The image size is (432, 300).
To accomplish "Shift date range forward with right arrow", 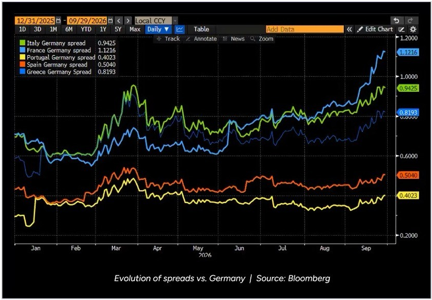I will click(x=128, y=21).
